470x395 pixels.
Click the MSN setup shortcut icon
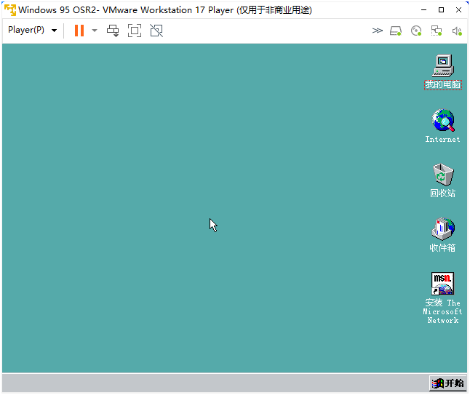[442, 284]
